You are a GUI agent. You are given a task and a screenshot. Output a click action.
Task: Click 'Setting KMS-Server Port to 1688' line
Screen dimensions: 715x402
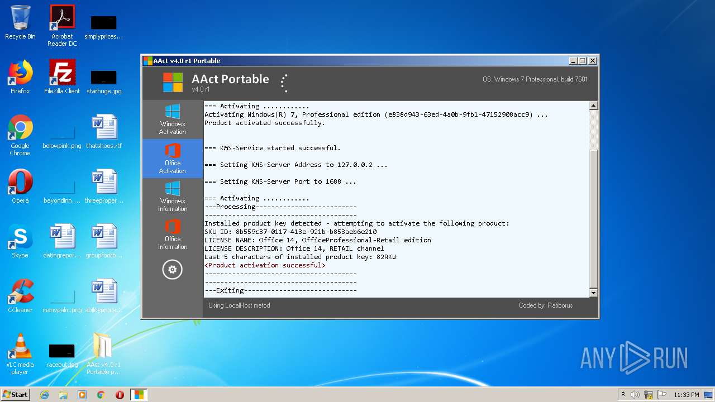tap(280, 181)
